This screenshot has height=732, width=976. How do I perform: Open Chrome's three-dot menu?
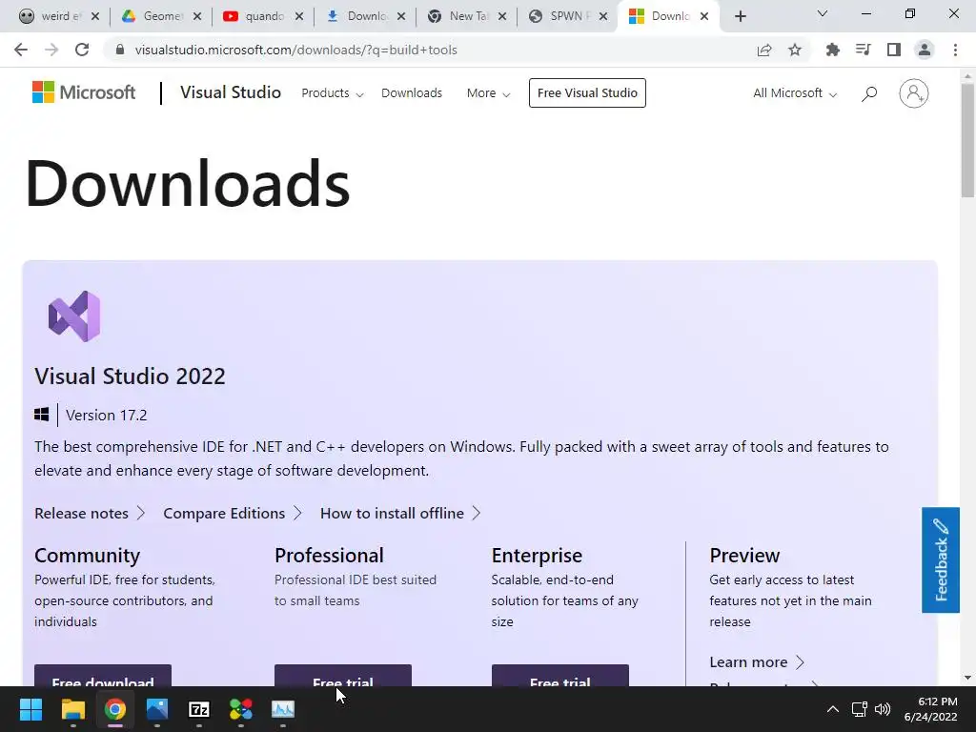coord(955,50)
